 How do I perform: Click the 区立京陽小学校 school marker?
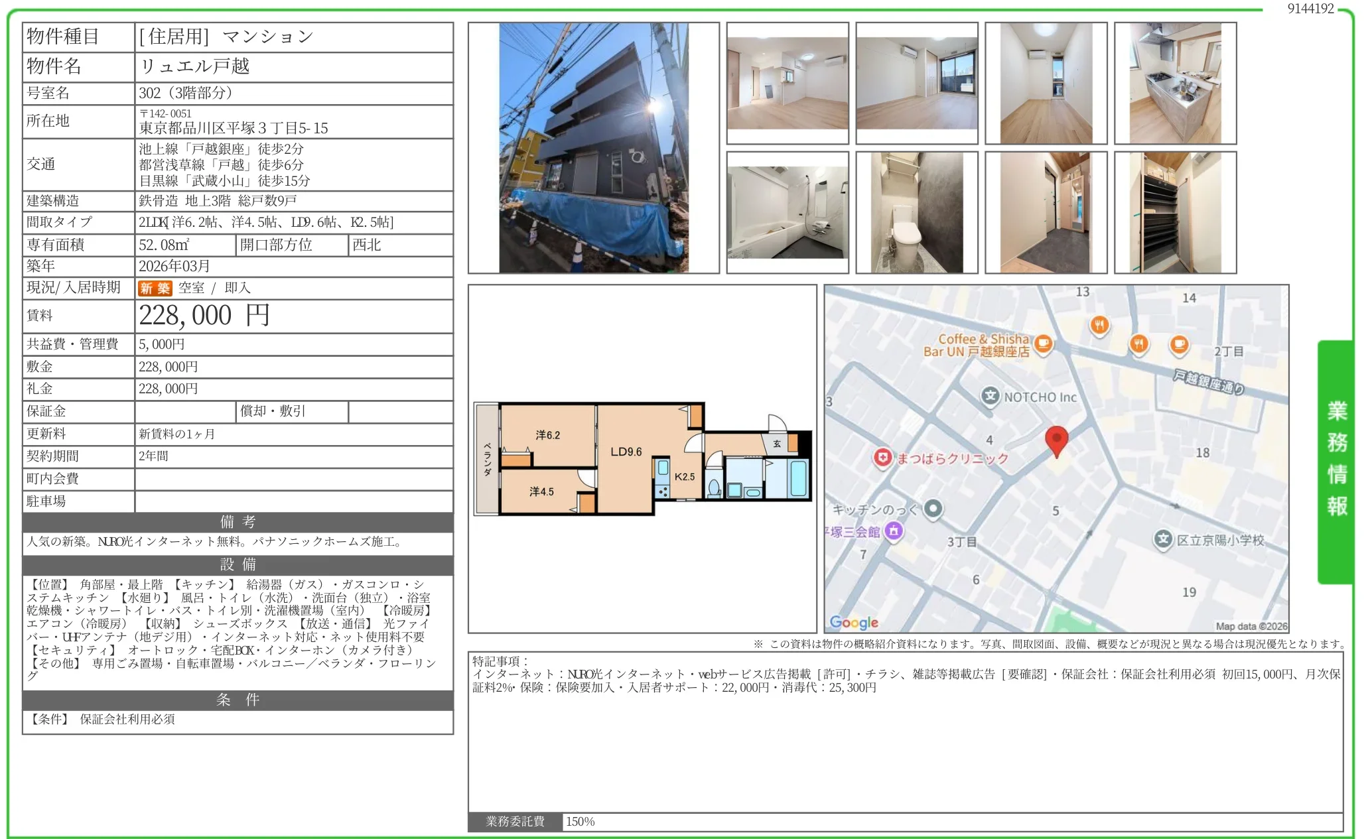click(1163, 539)
